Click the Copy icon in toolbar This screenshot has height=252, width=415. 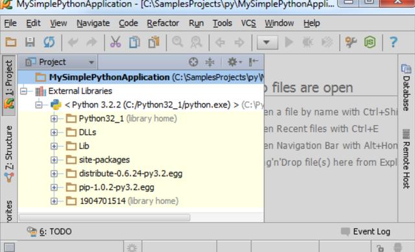(x=134, y=42)
